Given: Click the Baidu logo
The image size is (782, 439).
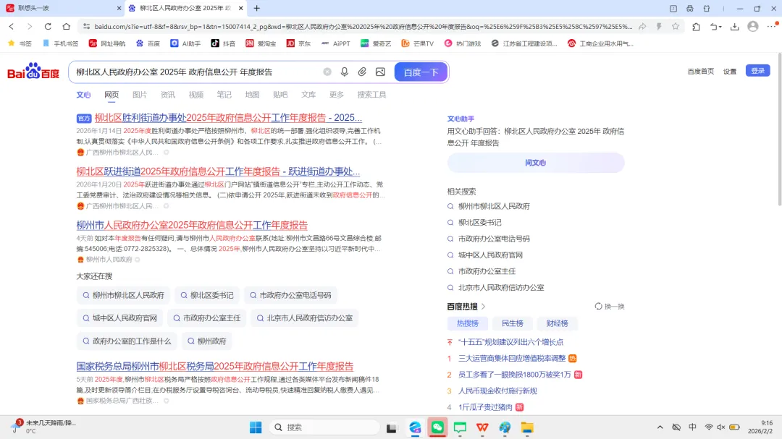Looking at the screenshot, I should click(33, 72).
